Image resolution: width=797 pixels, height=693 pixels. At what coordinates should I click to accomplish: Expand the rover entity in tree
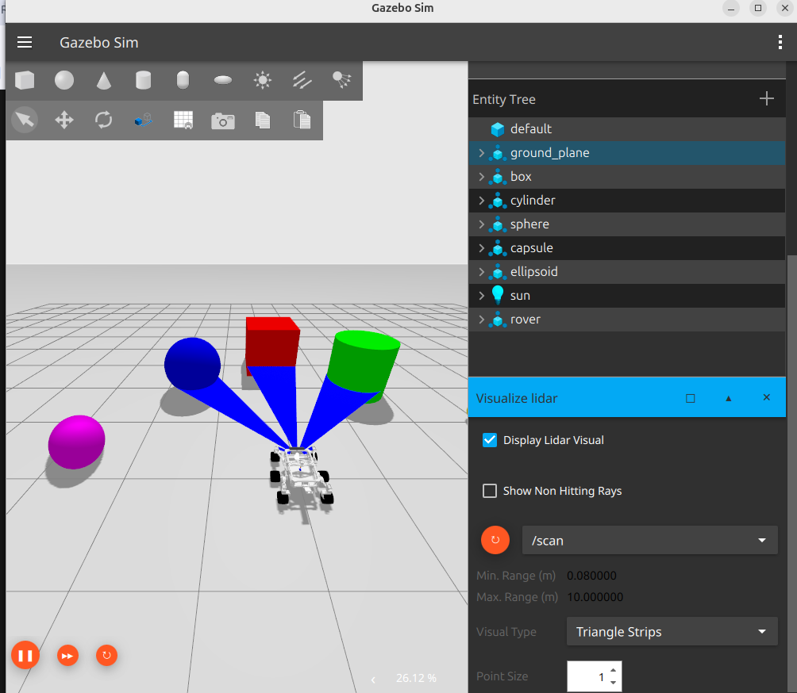481,320
